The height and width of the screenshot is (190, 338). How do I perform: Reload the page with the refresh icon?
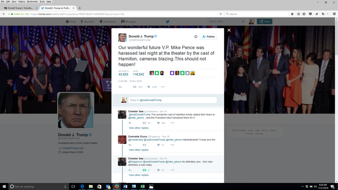click(221, 14)
